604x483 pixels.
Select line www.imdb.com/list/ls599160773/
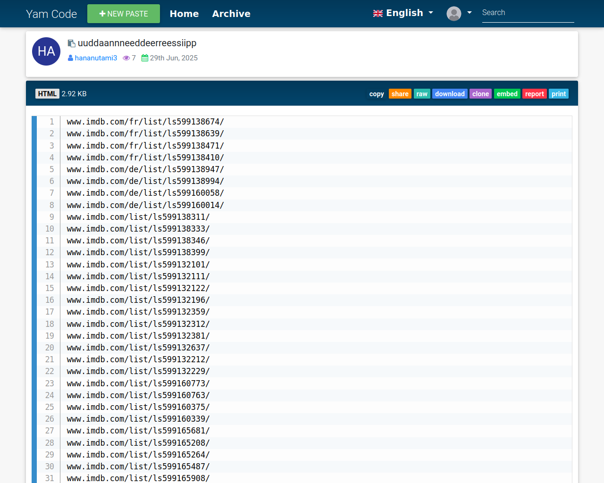(x=138, y=383)
